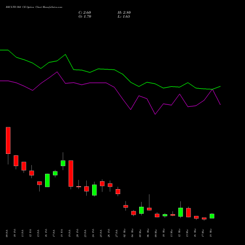Click the green candle for 12 Mar

pos(181,212)
